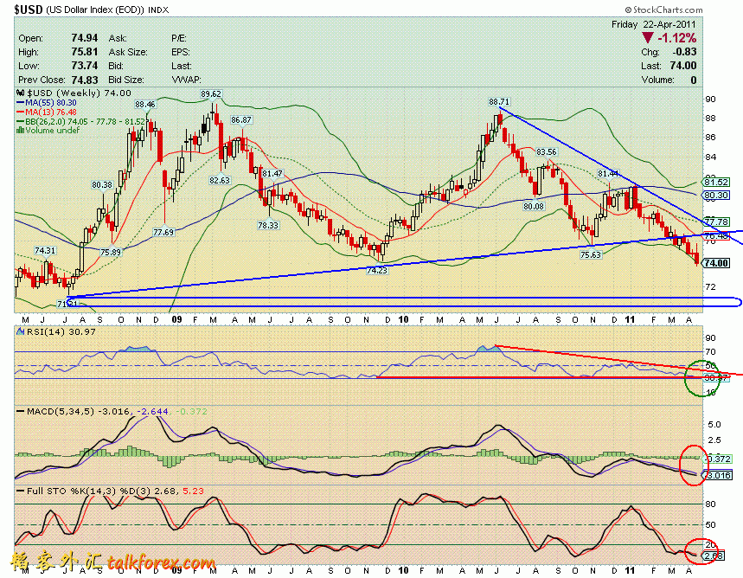Click the 75.89 price label
Image resolution: width=743 pixels, height=578 pixels.
[111, 253]
